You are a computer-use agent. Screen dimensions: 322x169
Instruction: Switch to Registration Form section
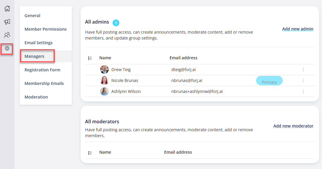tap(43, 70)
